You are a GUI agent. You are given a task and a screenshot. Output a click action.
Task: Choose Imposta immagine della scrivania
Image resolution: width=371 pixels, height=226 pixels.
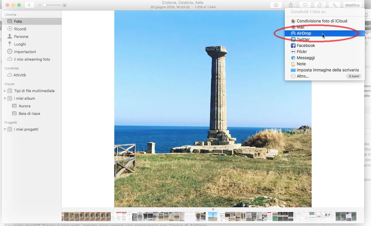tap(327, 70)
